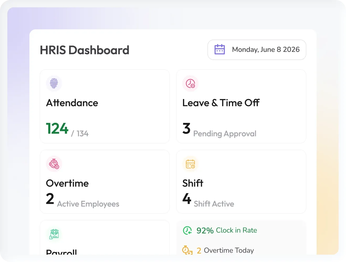Image resolution: width=346 pixels, height=262 pixels.
Task: Click the green Clock in Rate icon
Action: click(x=187, y=230)
